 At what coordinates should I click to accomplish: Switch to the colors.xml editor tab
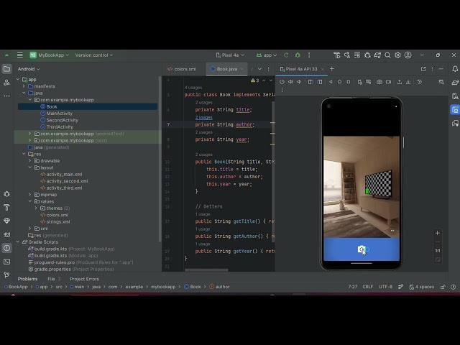click(x=182, y=69)
